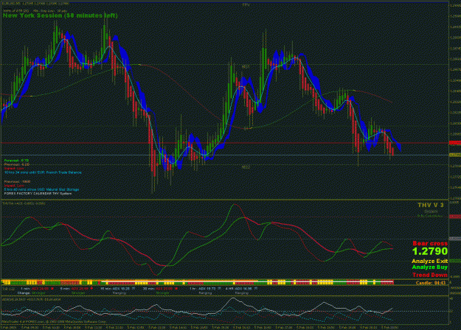
Task: Click the EUR French Trade Balance news line
Action: 43,172
